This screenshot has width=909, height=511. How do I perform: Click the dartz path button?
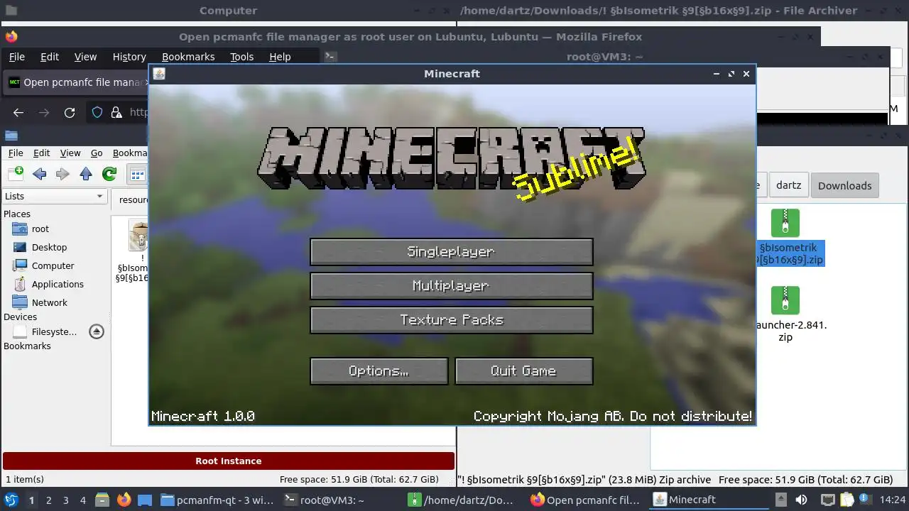788,185
